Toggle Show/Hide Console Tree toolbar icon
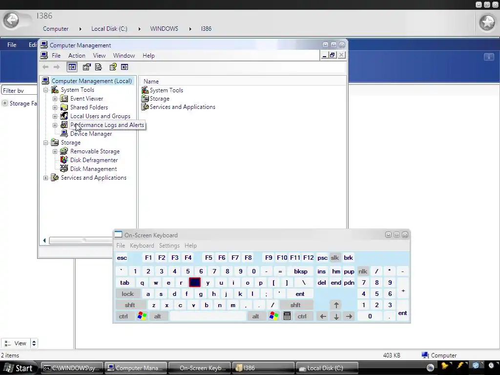The image size is (500, 375). 72,67
